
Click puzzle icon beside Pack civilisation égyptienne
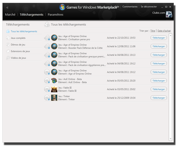click(x=47, y=63)
